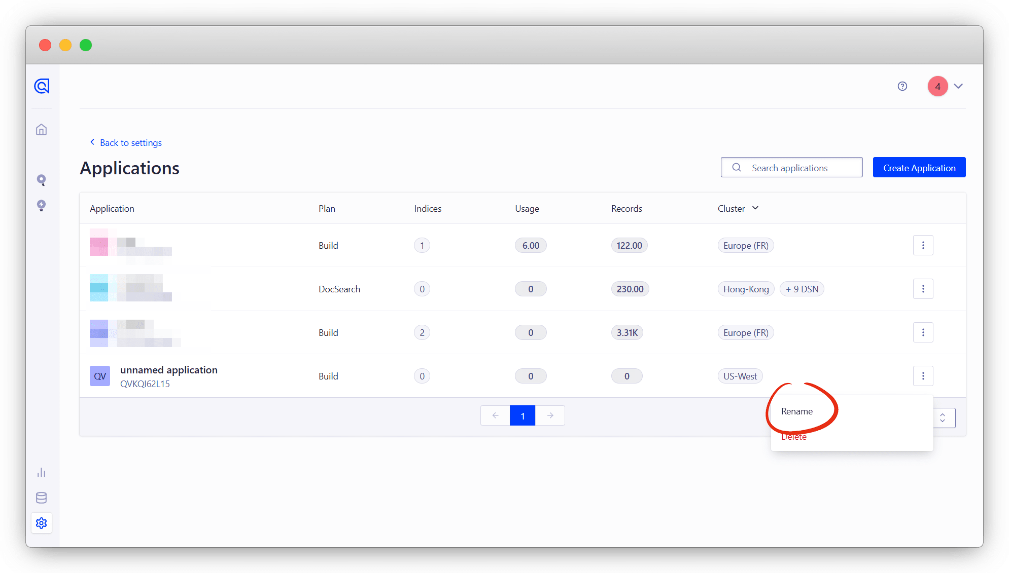Open the analytics bar chart icon
Screen dimensions: 1009x573
[x=42, y=473]
